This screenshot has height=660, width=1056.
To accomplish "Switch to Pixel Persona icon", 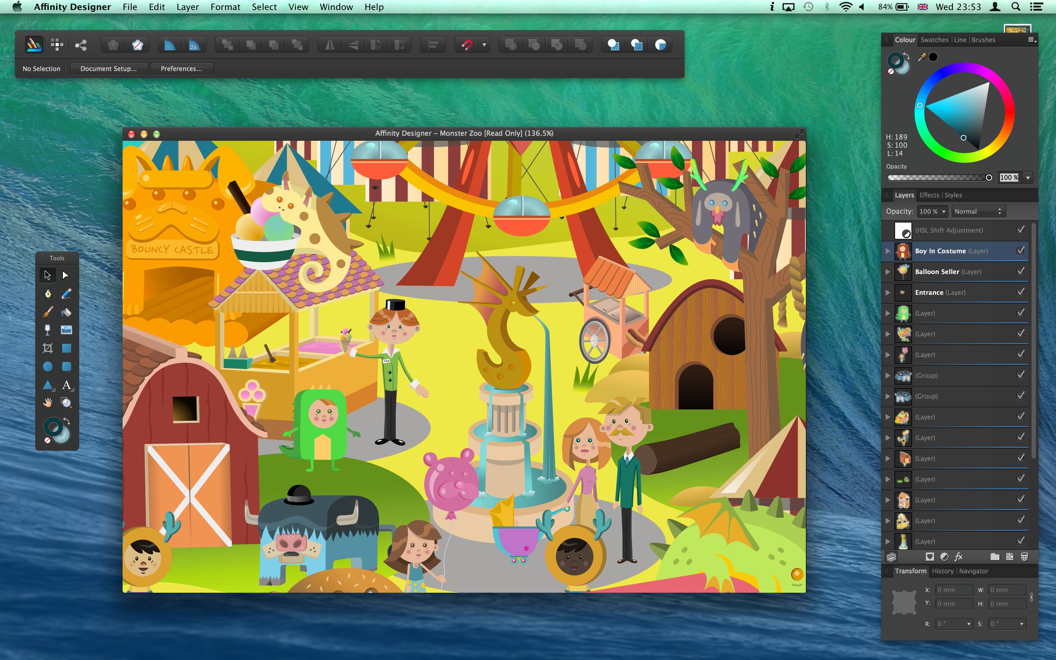I will [57, 45].
